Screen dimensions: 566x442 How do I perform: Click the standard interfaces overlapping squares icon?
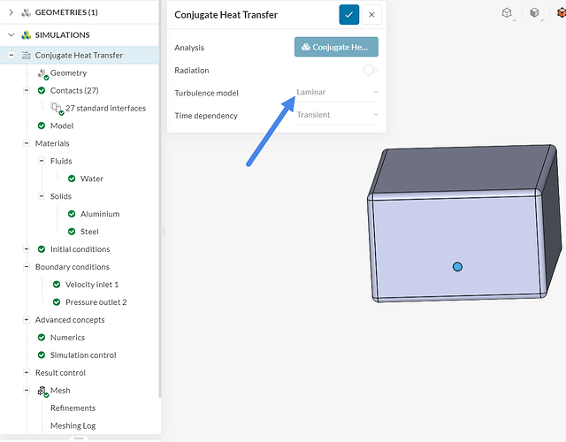pyautogui.click(x=57, y=109)
